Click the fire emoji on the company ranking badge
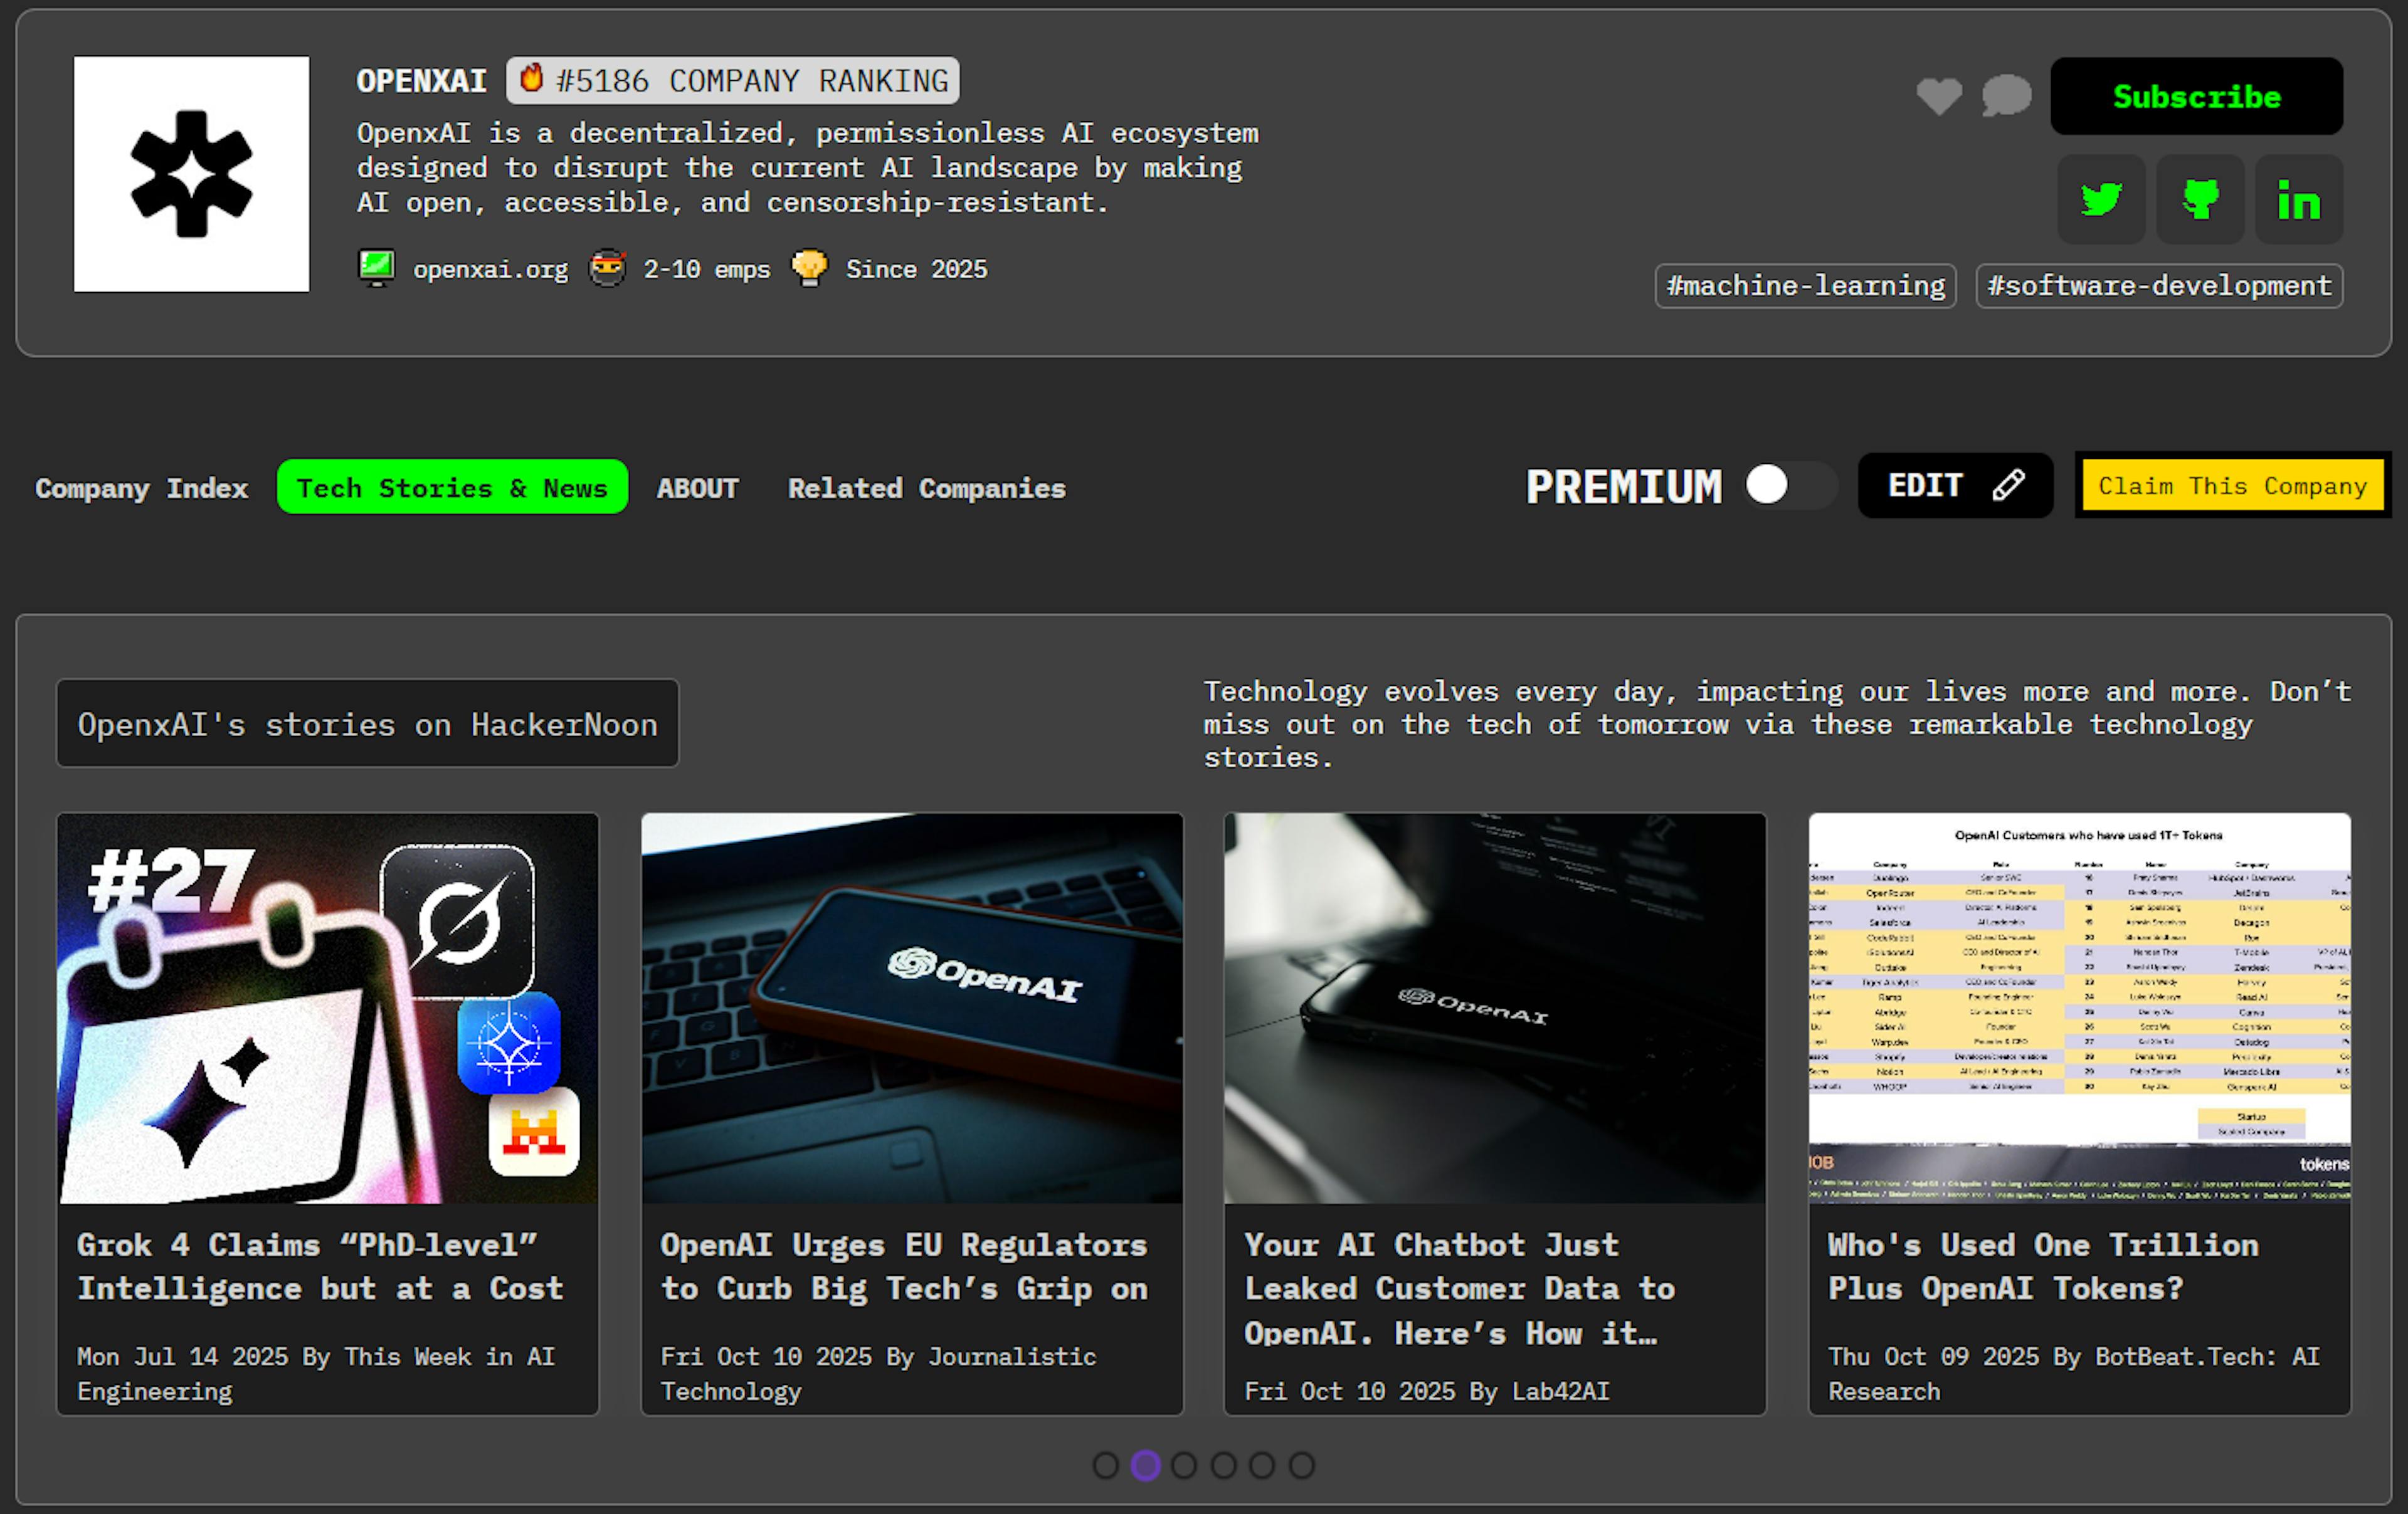This screenshot has width=2408, height=1514. 531,79
